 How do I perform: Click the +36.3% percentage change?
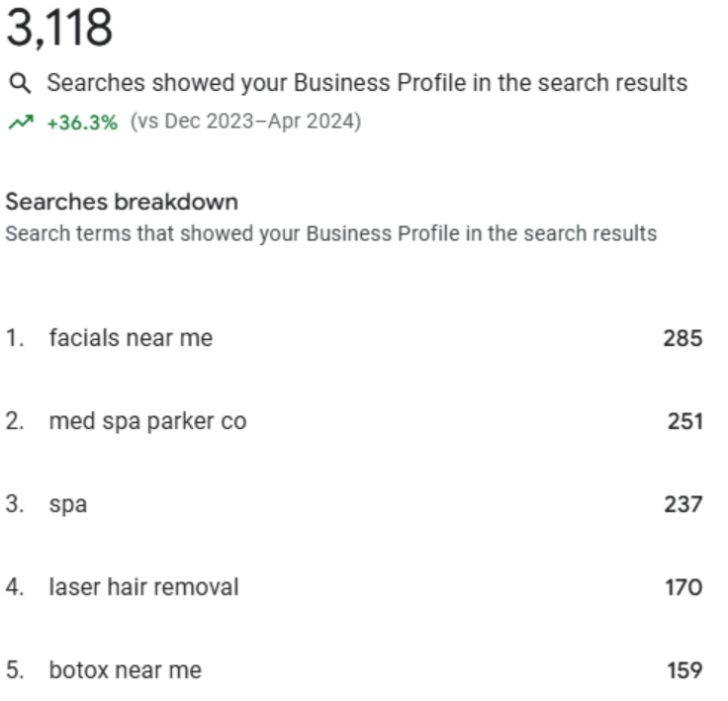click(82, 123)
